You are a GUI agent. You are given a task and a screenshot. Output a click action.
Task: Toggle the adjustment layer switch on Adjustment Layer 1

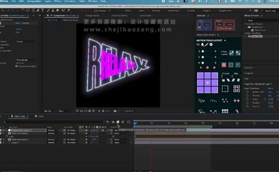pyautogui.click(x=103, y=131)
